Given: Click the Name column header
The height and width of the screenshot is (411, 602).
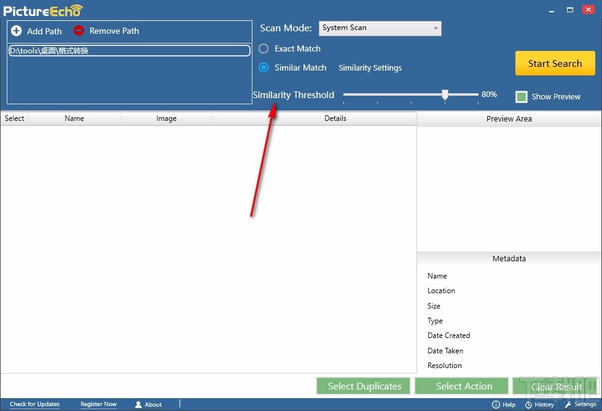Looking at the screenshot, I should click(x=74, y=118).
